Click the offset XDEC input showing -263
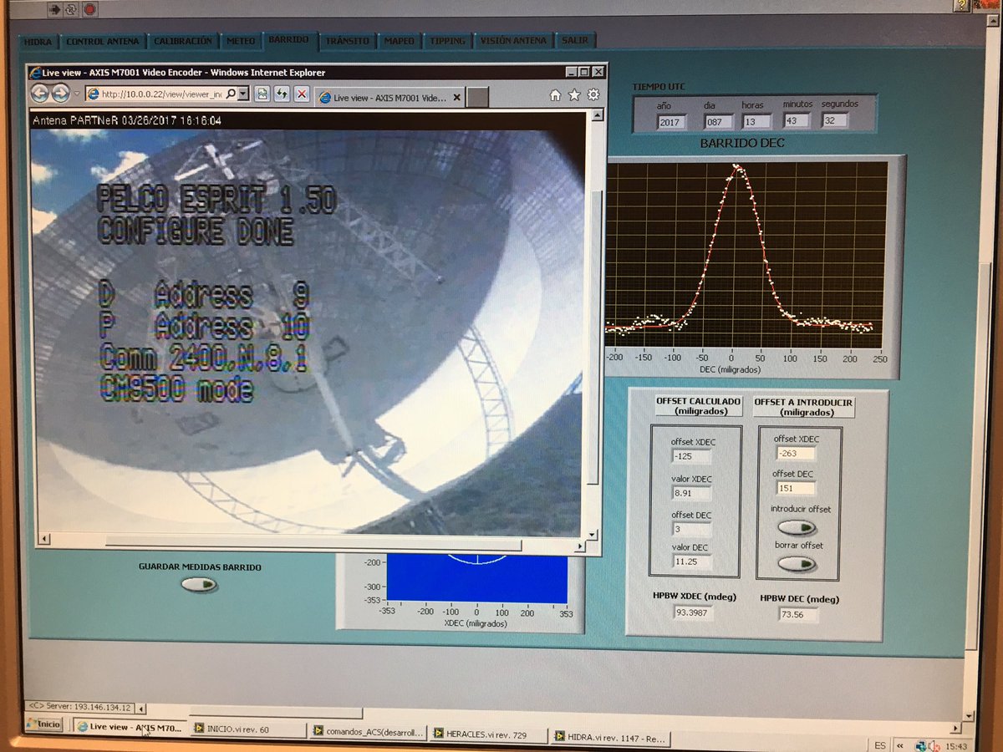 [795, 454]
